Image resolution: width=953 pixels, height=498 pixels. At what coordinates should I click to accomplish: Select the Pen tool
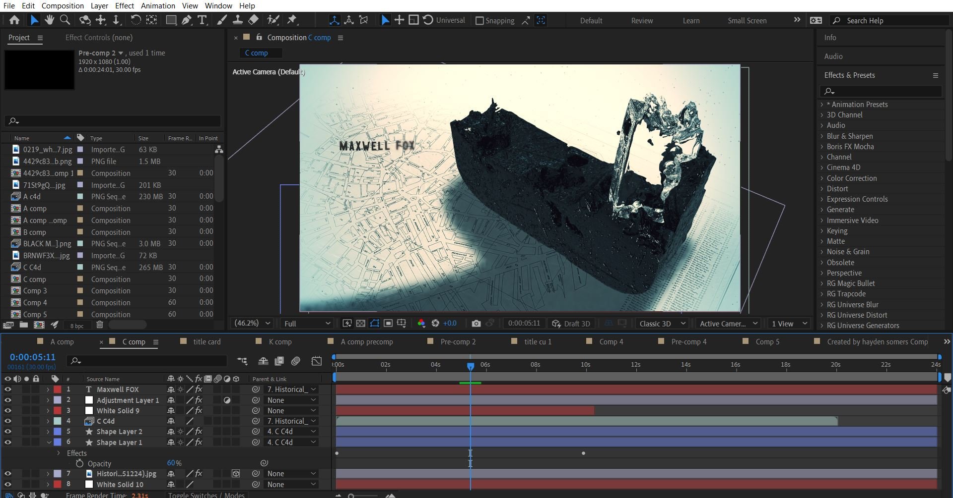(186, 20)
